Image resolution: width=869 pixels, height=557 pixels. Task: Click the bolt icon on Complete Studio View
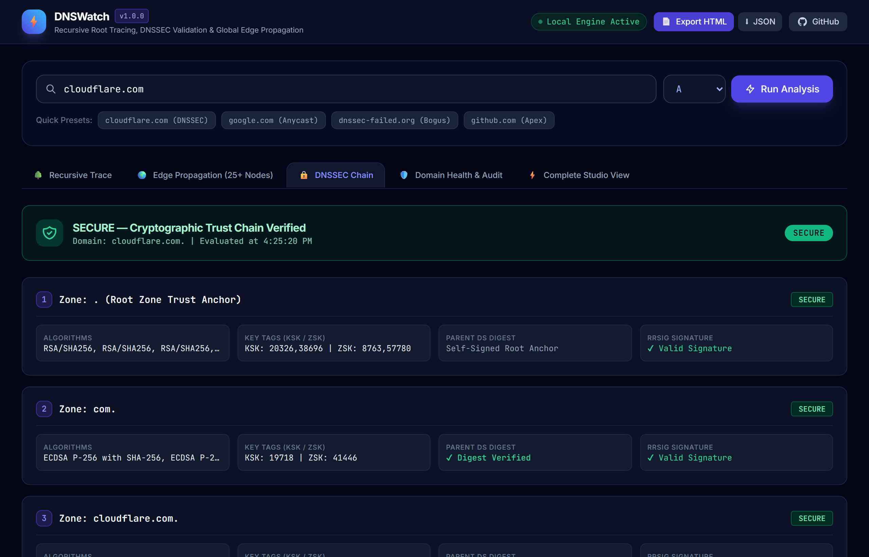coord(533,175)
